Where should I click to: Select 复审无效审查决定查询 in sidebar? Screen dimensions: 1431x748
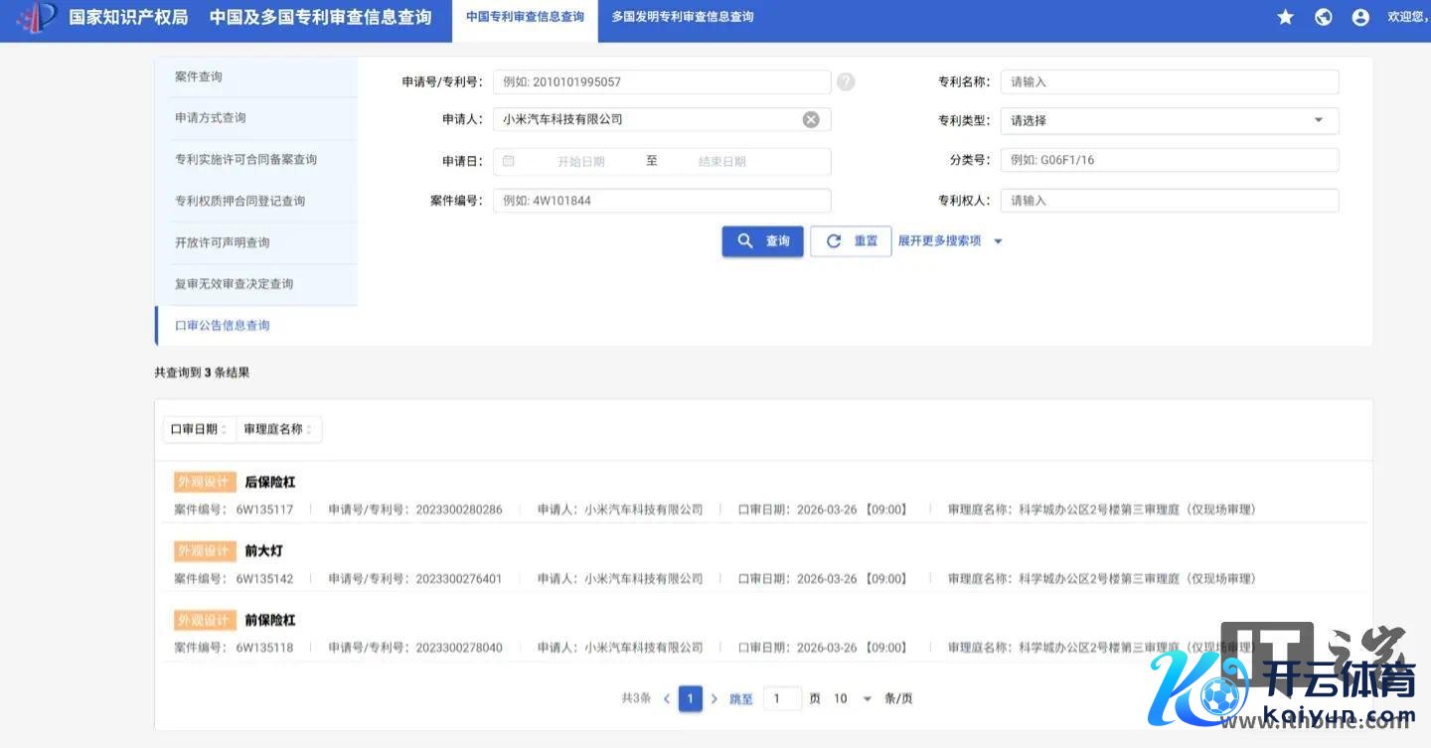tap(235, 284)
